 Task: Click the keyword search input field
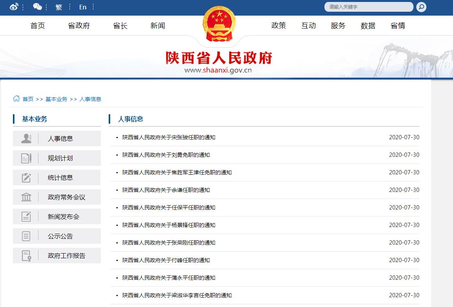pos(367,7)
